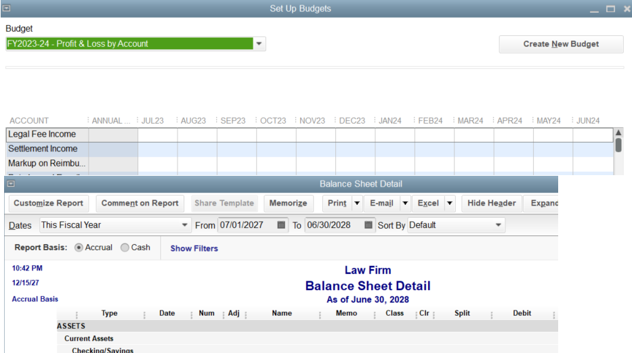Click the JAN24 column header
Viewport: 632px width, 353px height.
pos(389,121)
